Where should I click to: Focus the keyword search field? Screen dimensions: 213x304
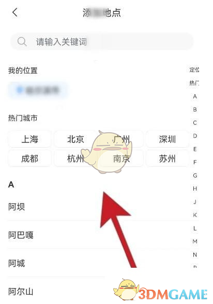click(x=102, y=41)
